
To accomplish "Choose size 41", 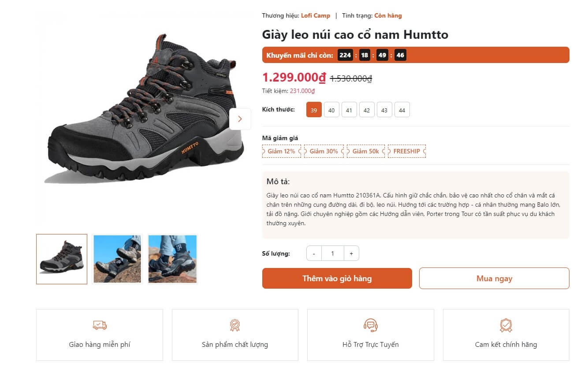I will point(349,110).
